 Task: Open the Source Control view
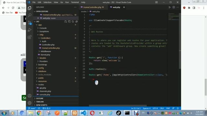coord(29,23)
